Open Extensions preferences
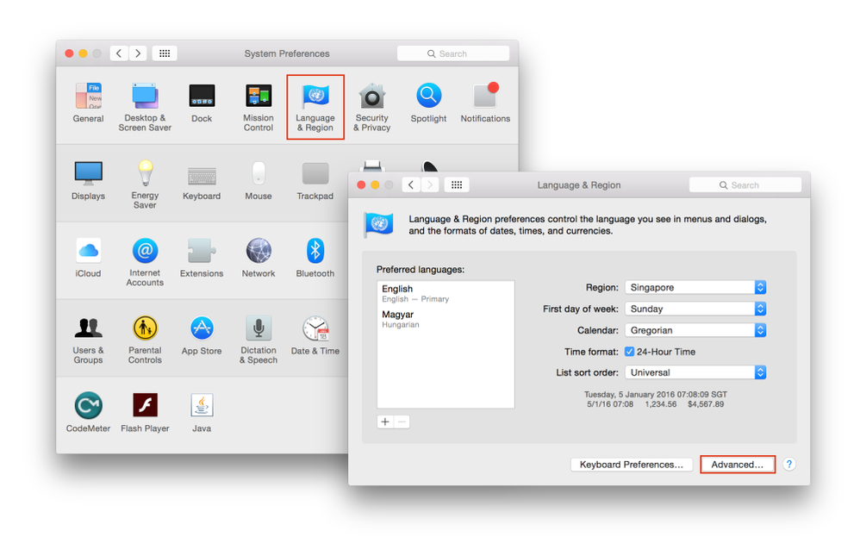Screen dimensions: 860x537 [202, 258]
